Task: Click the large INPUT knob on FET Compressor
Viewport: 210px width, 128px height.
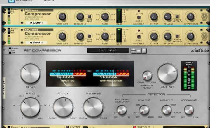Action: click(30, 74)
